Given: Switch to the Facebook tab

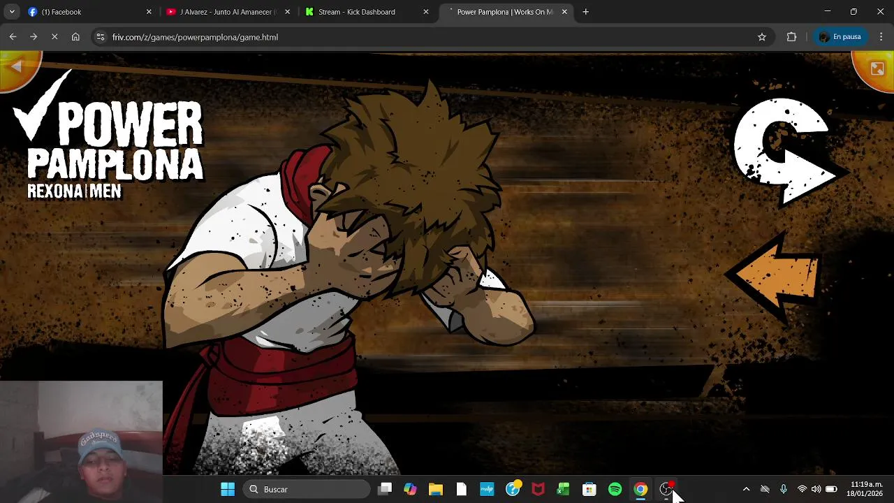Looking at the screenshot, I should point(89,12).
